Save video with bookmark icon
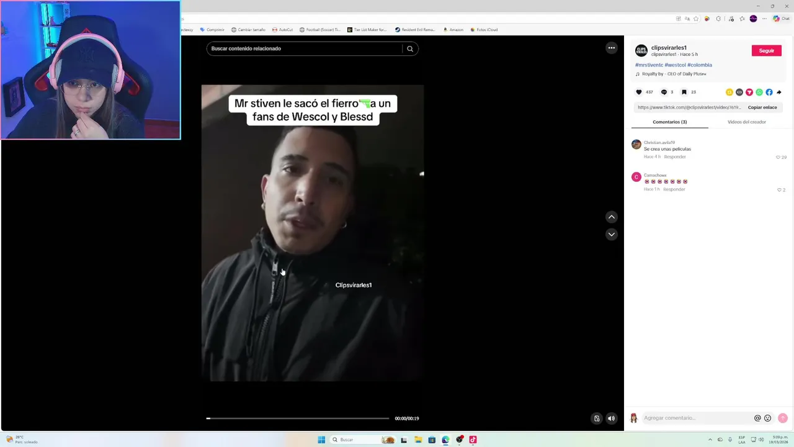This screenshot has width=794, height=447. pyautogui.click(x=684, y=92)
